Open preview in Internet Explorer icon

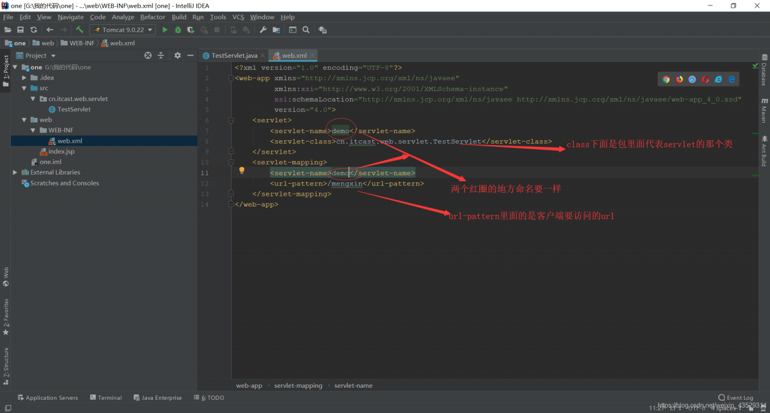pyautogui.click(x=718, y=79)
